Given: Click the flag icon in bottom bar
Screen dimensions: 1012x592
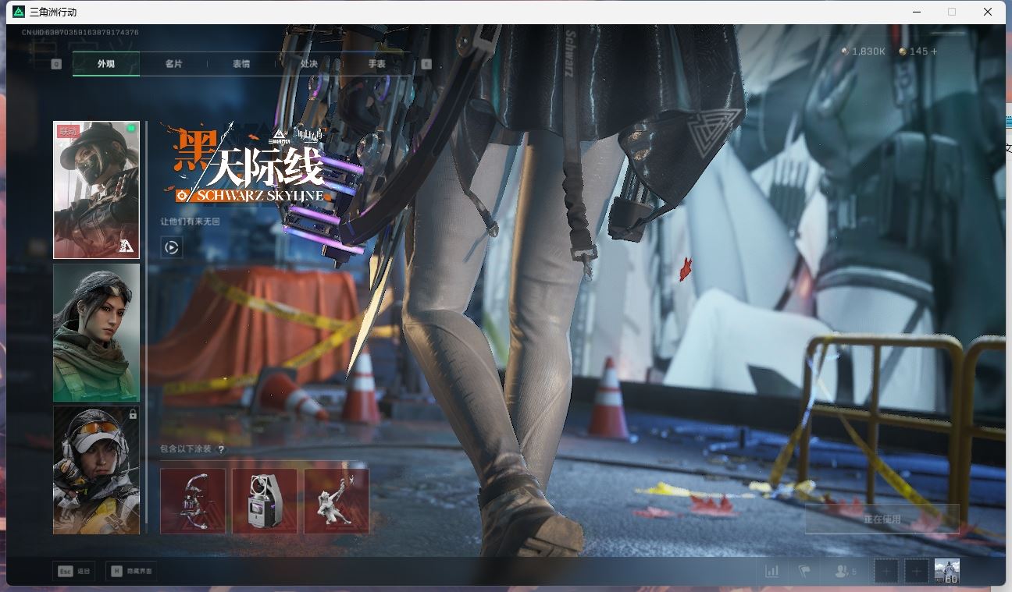Looking at the screenshot, I should [x=804, y=571].
